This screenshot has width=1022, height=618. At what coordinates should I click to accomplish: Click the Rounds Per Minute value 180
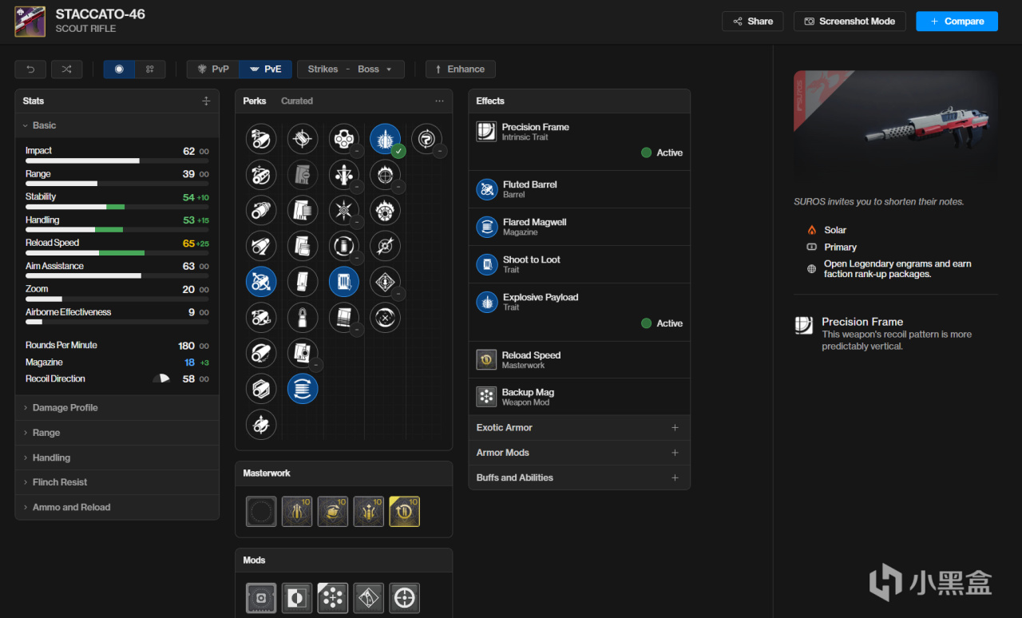pos(186,346)
